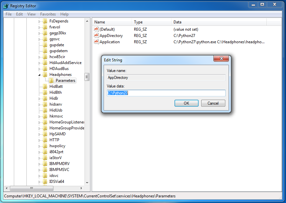Click the gupdate folder icon
This screenshot has height=203, width=286.
click(x=45, y=45)
